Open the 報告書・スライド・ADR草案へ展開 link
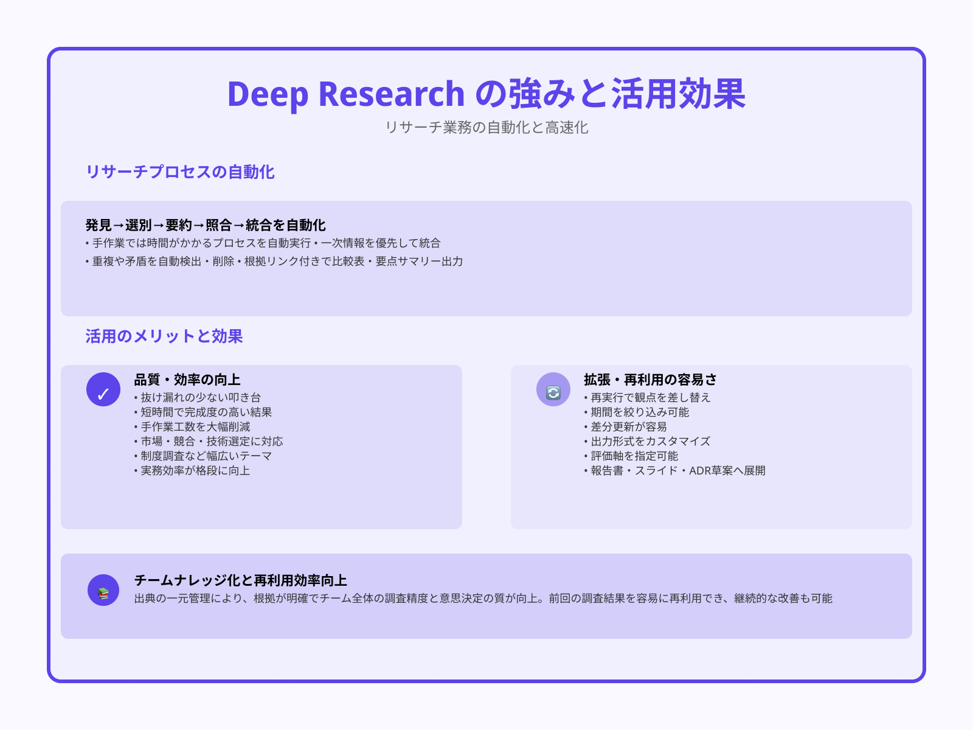This screenshot has height=730, width=973. [x=673, y=470]
